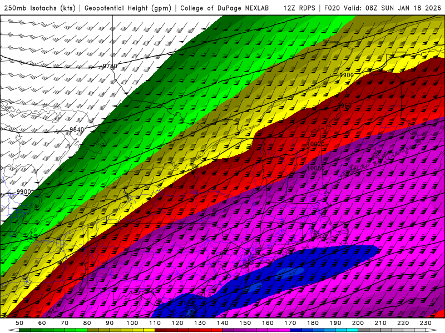Viewport: 445px width, 333px height.
Task: Click the 'College of DuPage NEXLAB' title text
Action: pos(225,8)
